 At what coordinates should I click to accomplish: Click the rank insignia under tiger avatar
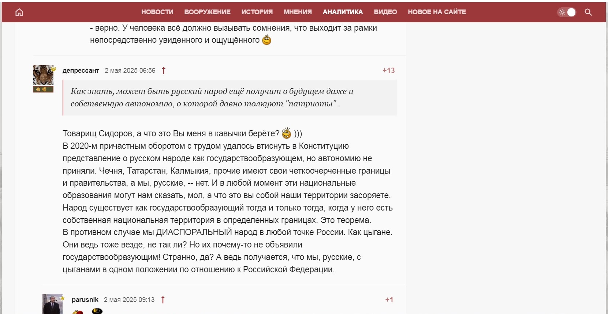[x=43, y=90]
